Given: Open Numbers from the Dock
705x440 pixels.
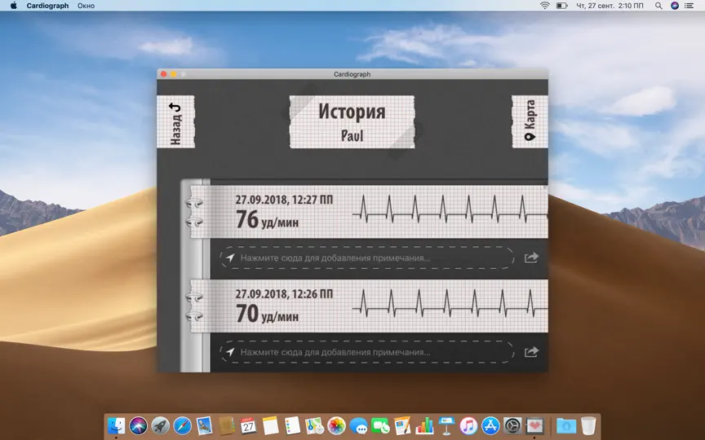Looking at the screenshot, I should point(424,425).
